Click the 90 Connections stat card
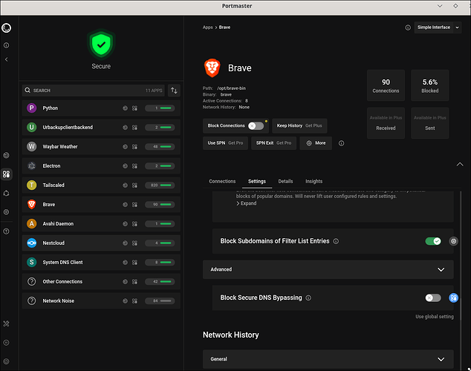 [386, 85]
